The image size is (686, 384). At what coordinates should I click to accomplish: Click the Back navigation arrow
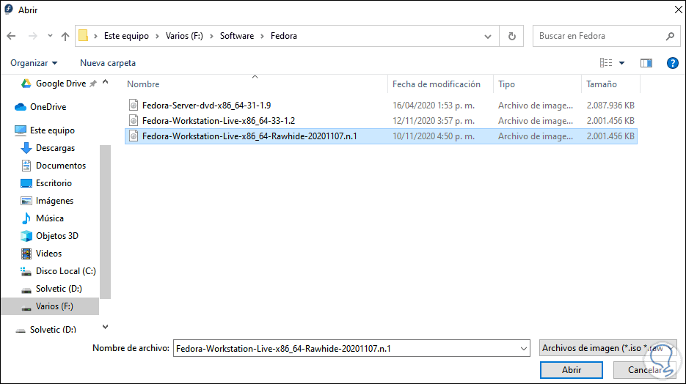(x=11, y=36)
